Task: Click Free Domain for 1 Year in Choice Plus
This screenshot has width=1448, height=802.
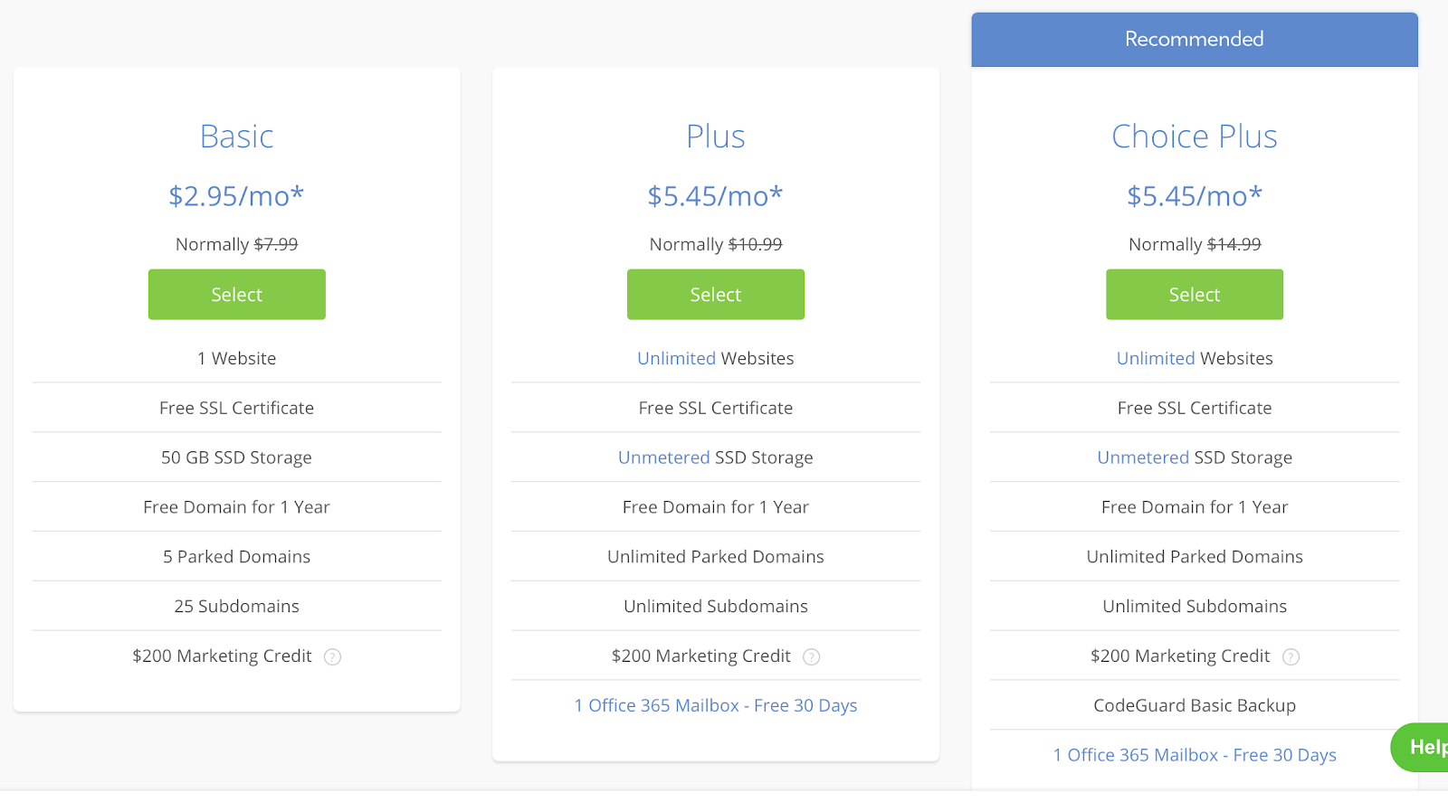Action: [1195, 507]
